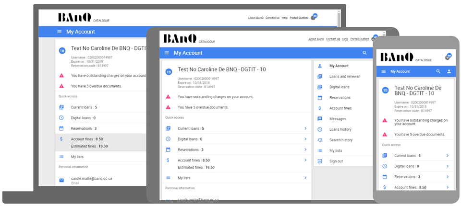Expand My lists chevron on tablet
This screenshot has height=206, width=461.
(305, 178)
